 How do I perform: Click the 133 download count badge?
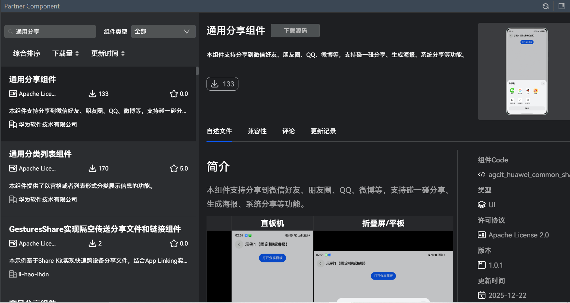click(222, 84)
